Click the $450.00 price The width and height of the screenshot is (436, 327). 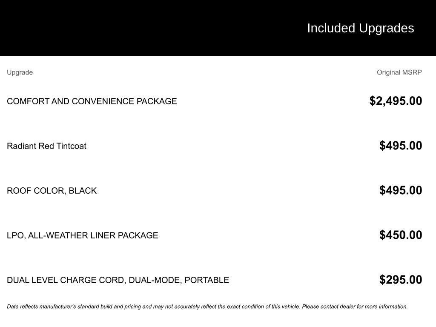pos(401,235)
